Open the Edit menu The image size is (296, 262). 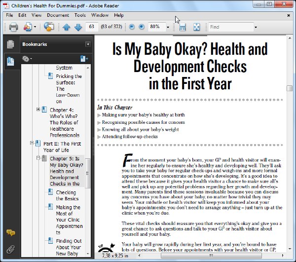click(x=22, y=15)
